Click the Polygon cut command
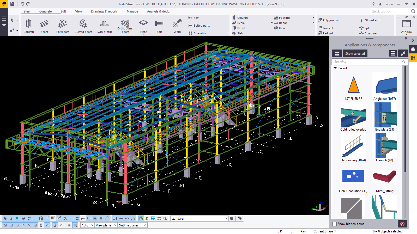 [329, 20]
